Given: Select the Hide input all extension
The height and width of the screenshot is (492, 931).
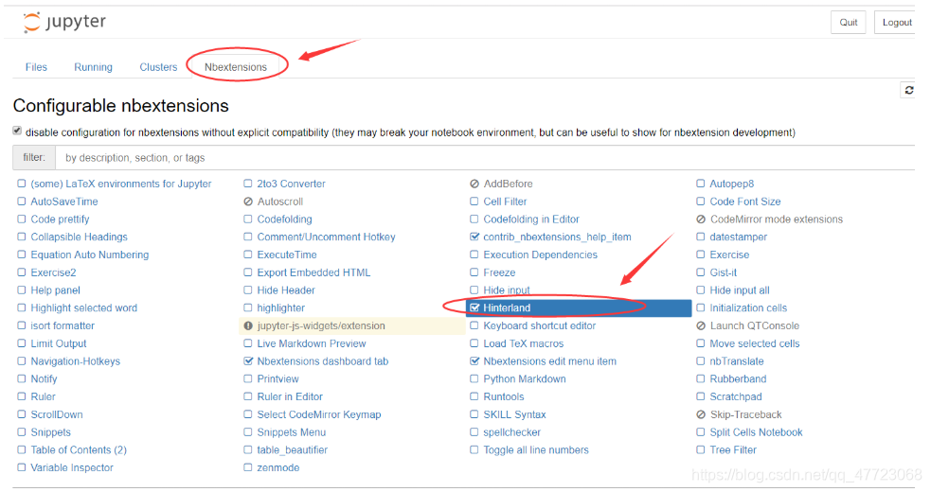Looking at the screenshot, I should pos(740,290).
